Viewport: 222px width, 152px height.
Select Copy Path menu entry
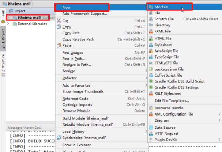[101, 33]
